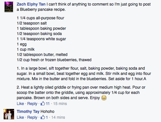Click the laughing-crying emoji after Enjoy
The height and width of the screenshot is (122, 161).
pos(104,98)
